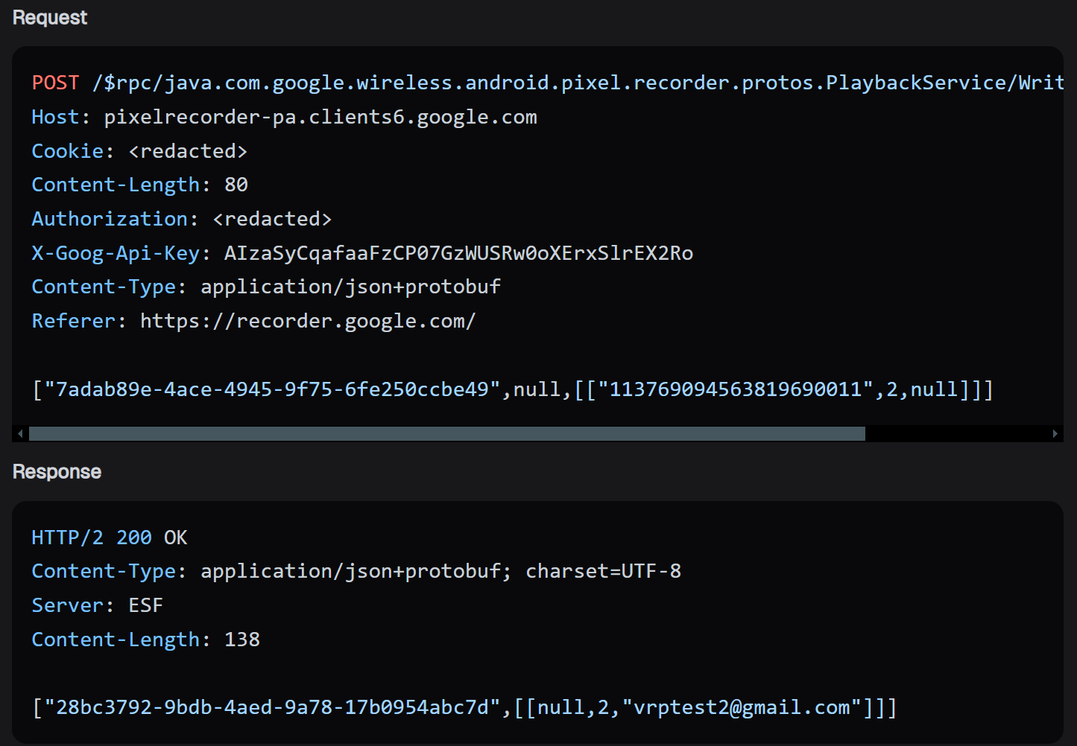1077x746 pixels.
Task: Click the 113769094563819690011 ID in the request body
Action: pyautogui.click(x=736, y=389)
